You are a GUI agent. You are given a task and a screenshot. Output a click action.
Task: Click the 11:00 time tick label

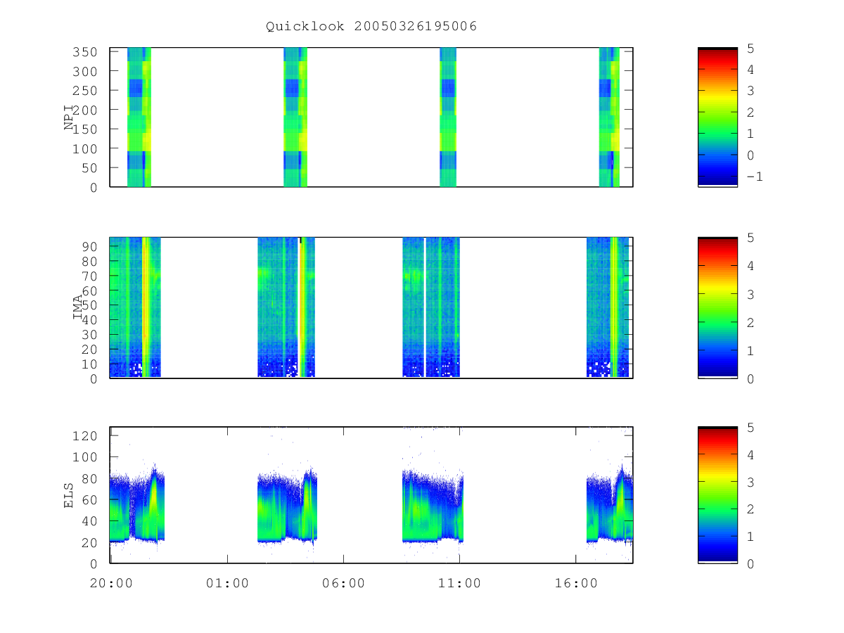[x=459, y=583]
